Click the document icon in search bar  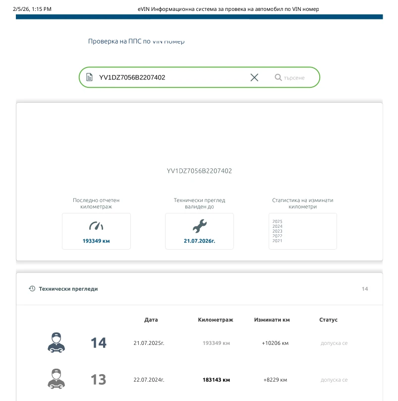coord(89,77)
